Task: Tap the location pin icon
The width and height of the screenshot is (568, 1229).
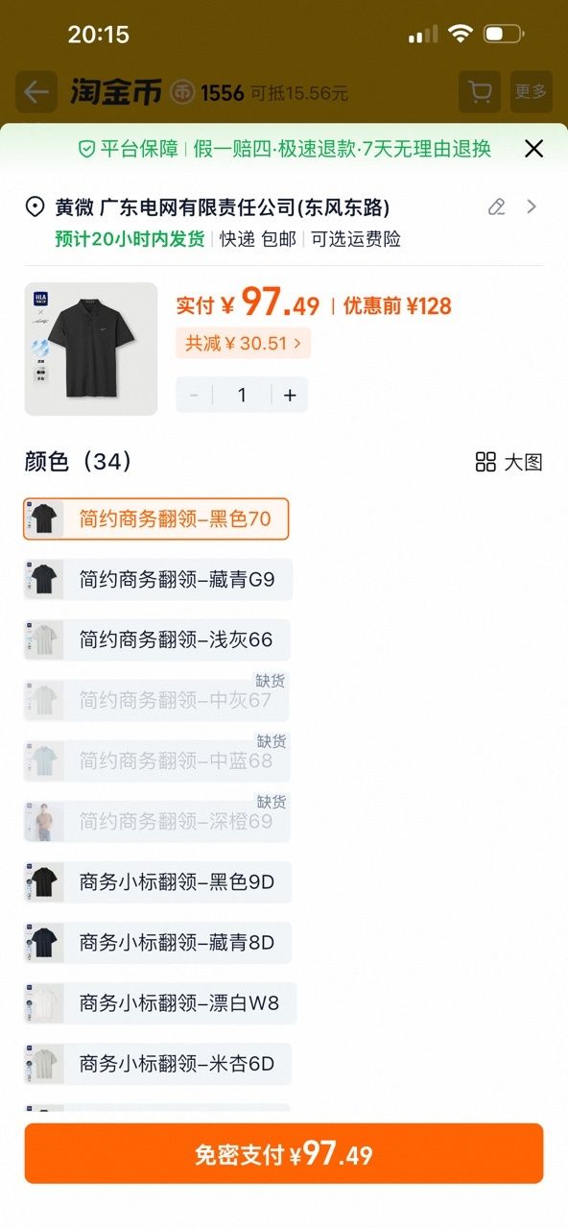Action: [x=35, y=207]
